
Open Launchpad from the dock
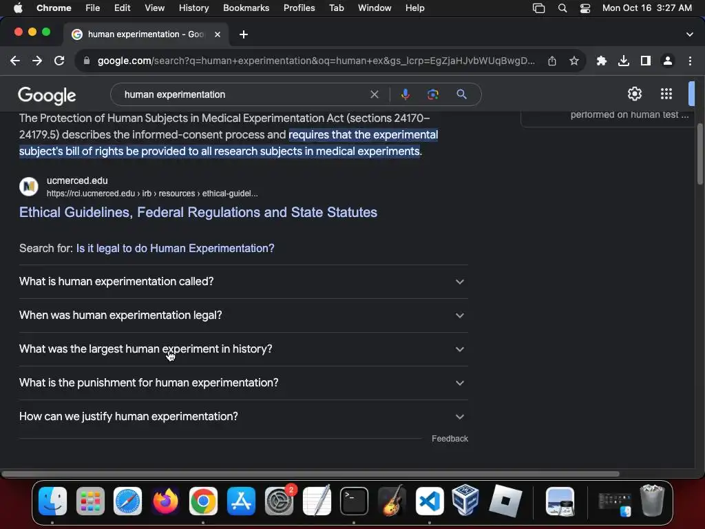[90, 501]
